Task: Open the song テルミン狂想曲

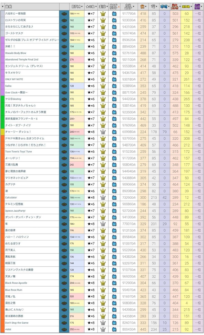Action: pyautogui.click(x=15, y=204)
